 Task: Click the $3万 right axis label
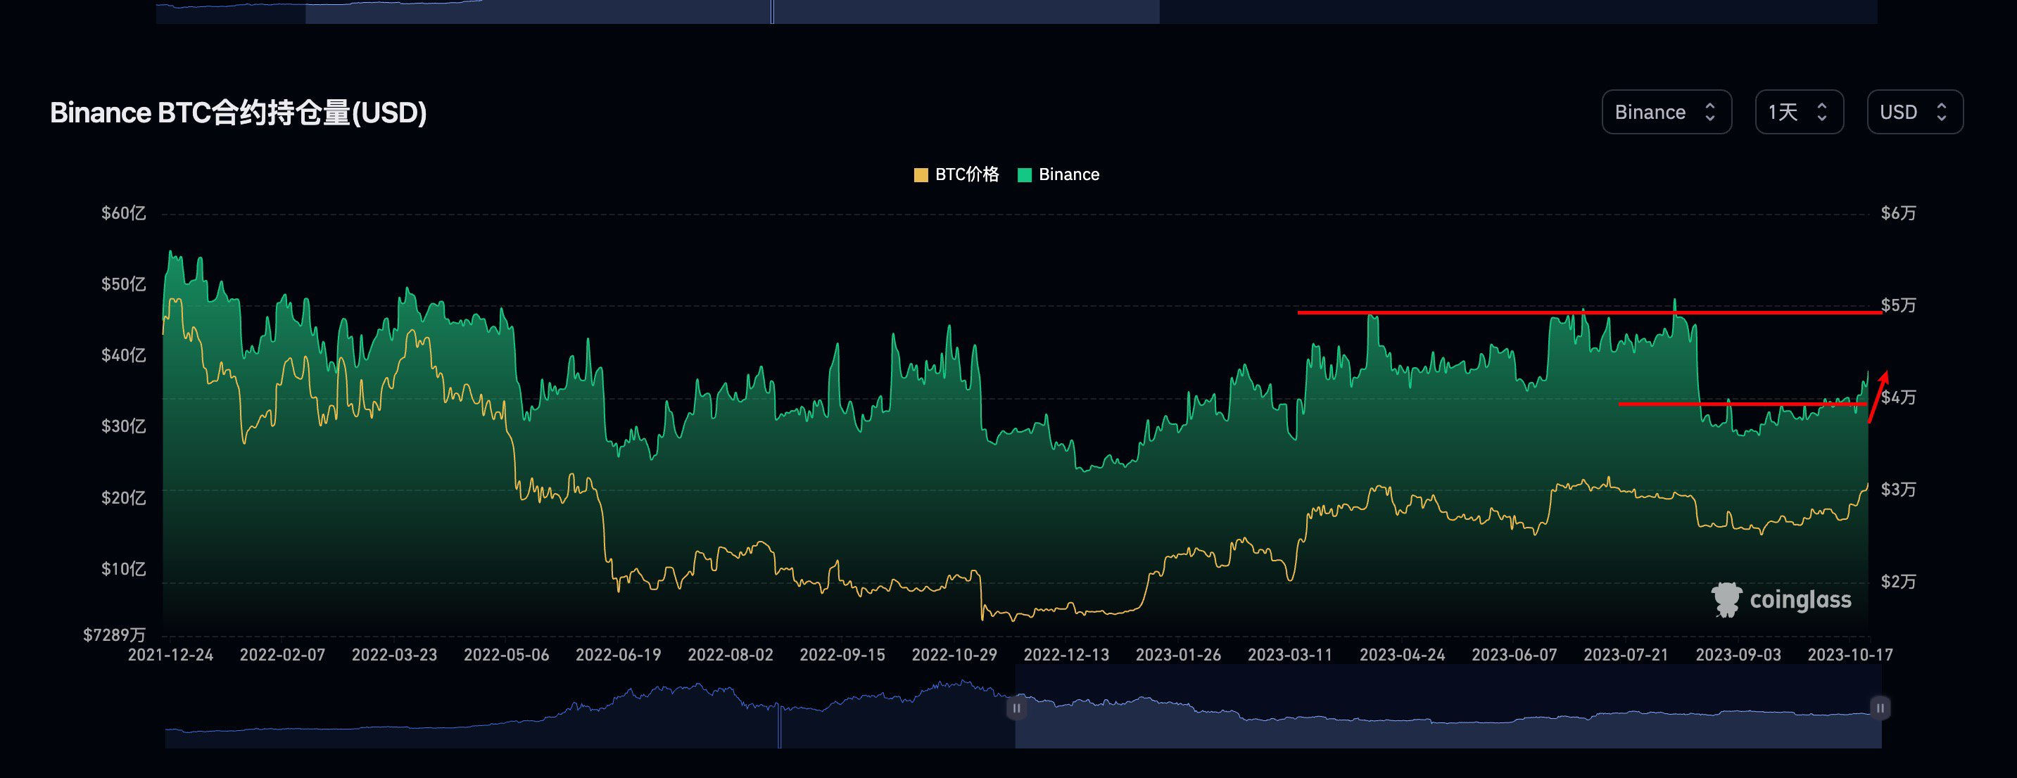1899,490
